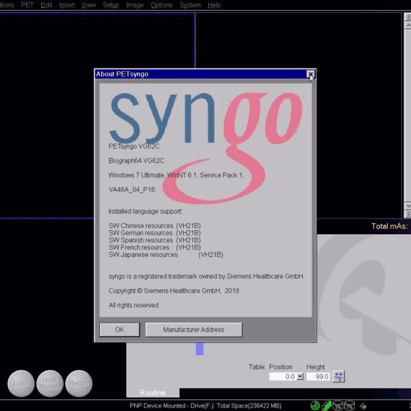This screenshot has height=411, width=411.
Task: Click the 'PETsyngo VG62C' version text
Action: click(x=134, y=147)
